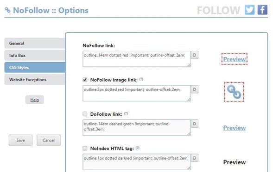This screenshot has width=273, height=172.
Task: Switch to the General tab
Action: (x=35, y=43)
